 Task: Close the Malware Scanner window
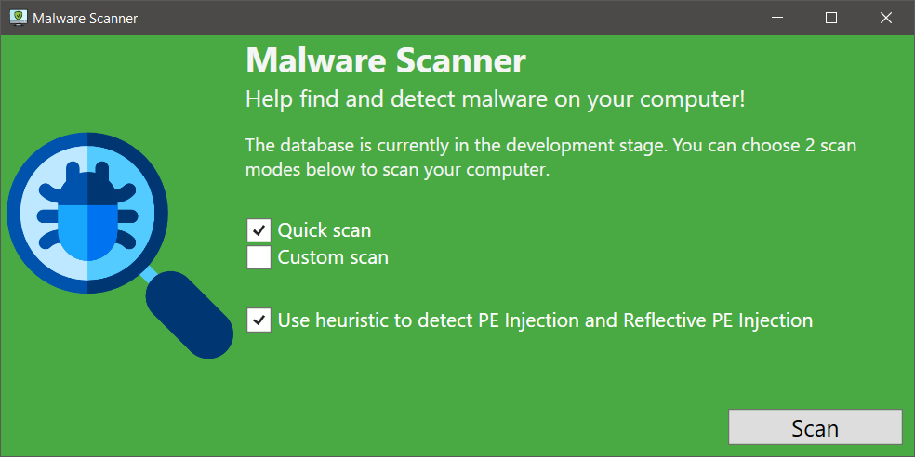click(x=885, y=18)
